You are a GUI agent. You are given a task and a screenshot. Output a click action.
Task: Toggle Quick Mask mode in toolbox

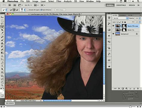click(x=2, y=96)
